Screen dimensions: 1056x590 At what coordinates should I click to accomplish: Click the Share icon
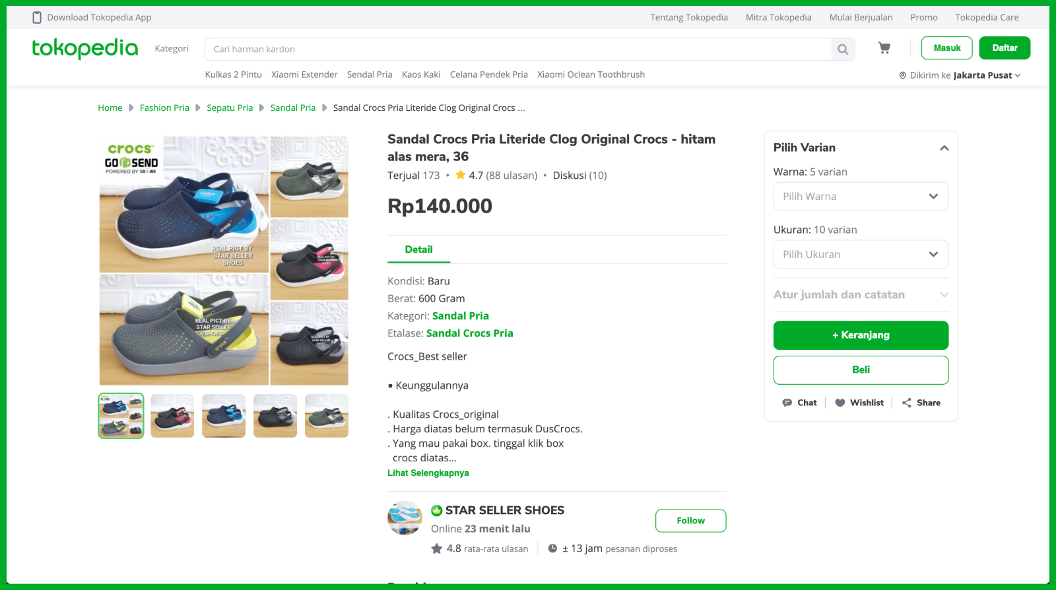[x=907, y=403]
